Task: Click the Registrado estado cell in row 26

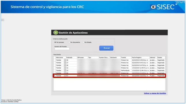Action: coord(161,60)
